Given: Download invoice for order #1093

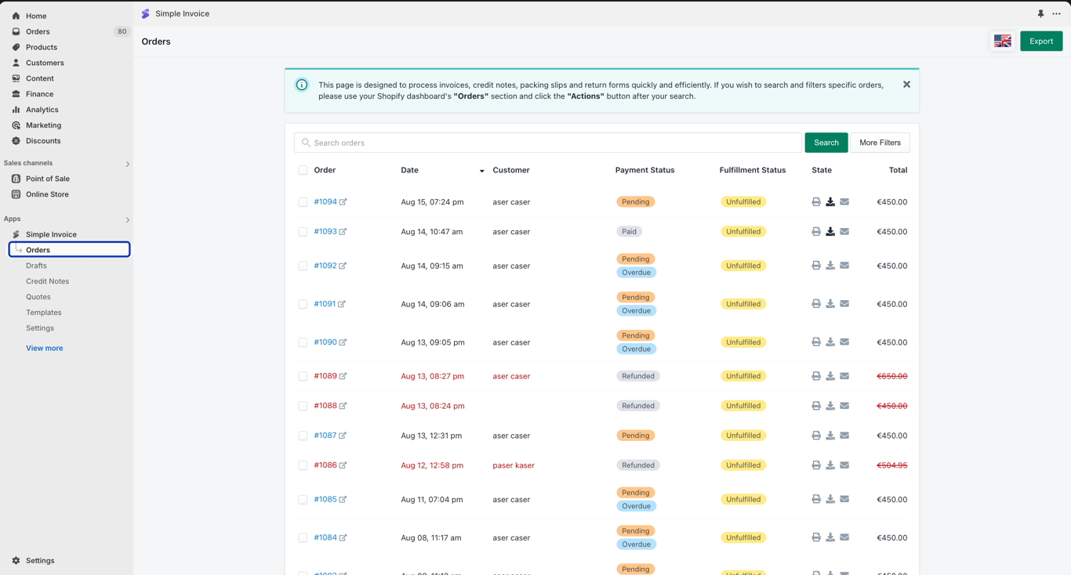Looking at the screenshot, I should pos(830,232).
